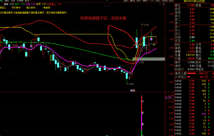
Task: Switch to the 多周期 multi-period tab
Action: pos(20,1)
